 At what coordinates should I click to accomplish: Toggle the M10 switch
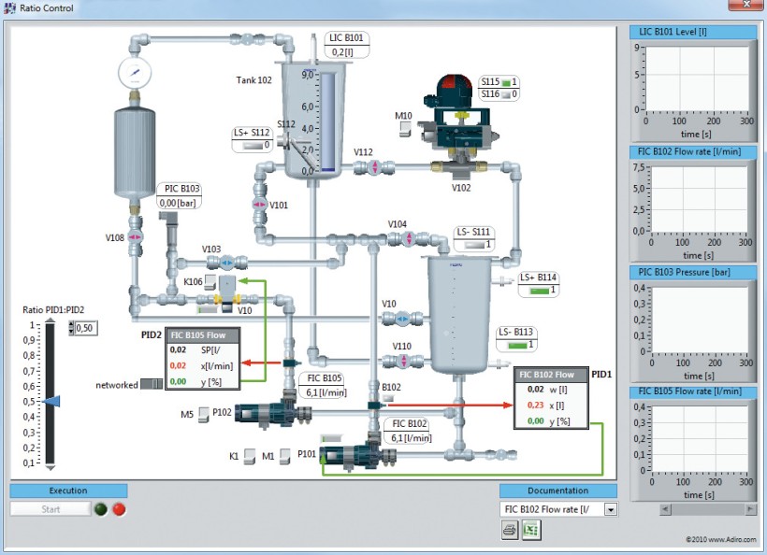404,129
